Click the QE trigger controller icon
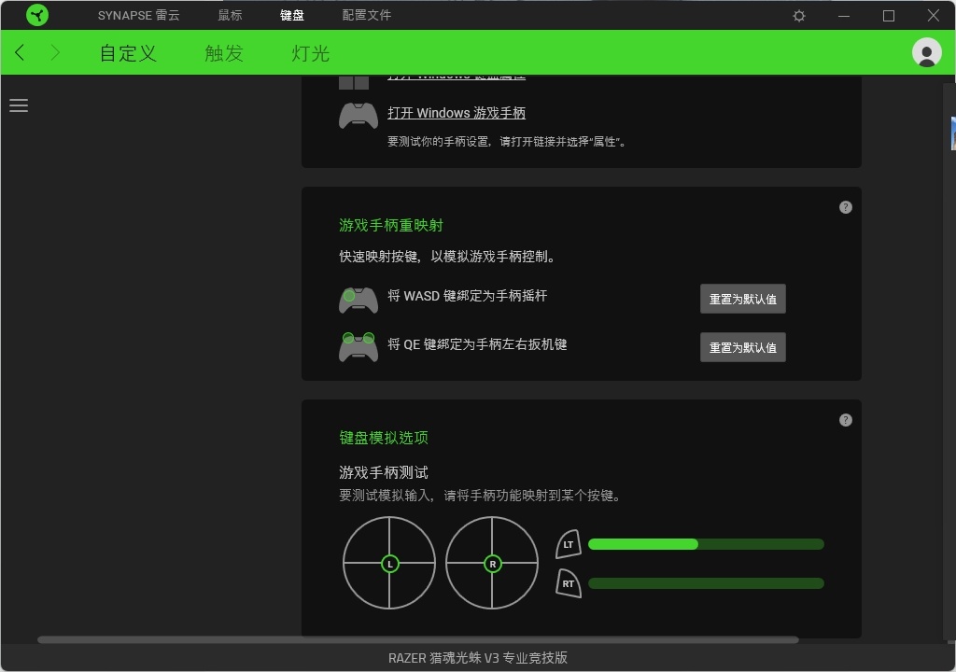 click(x=358, y=347)
